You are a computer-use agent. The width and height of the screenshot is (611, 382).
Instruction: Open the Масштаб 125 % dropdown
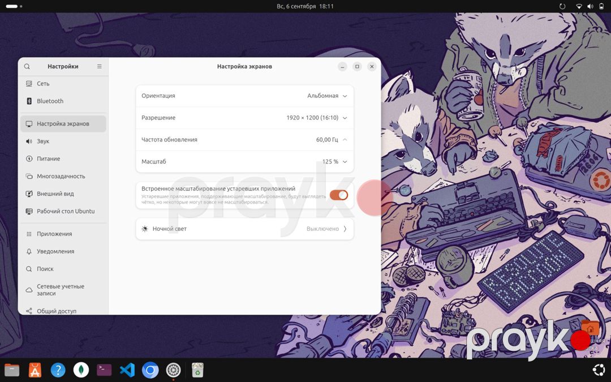coord(245,161)
